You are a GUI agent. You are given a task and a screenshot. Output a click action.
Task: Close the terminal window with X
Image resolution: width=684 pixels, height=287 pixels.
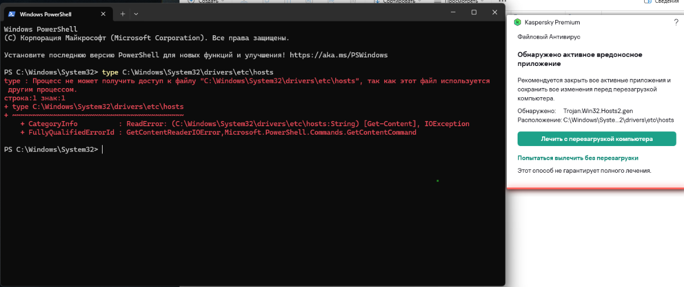coord(495,13)
